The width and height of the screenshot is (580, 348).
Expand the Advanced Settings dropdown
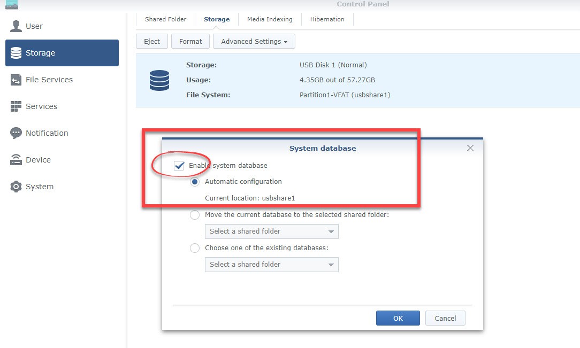pyautogui.click(x=254, y=42)
